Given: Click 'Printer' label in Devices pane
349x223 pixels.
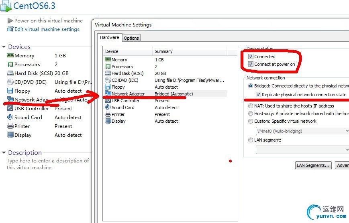Looking at the screenshot, I should click(22, 126).
